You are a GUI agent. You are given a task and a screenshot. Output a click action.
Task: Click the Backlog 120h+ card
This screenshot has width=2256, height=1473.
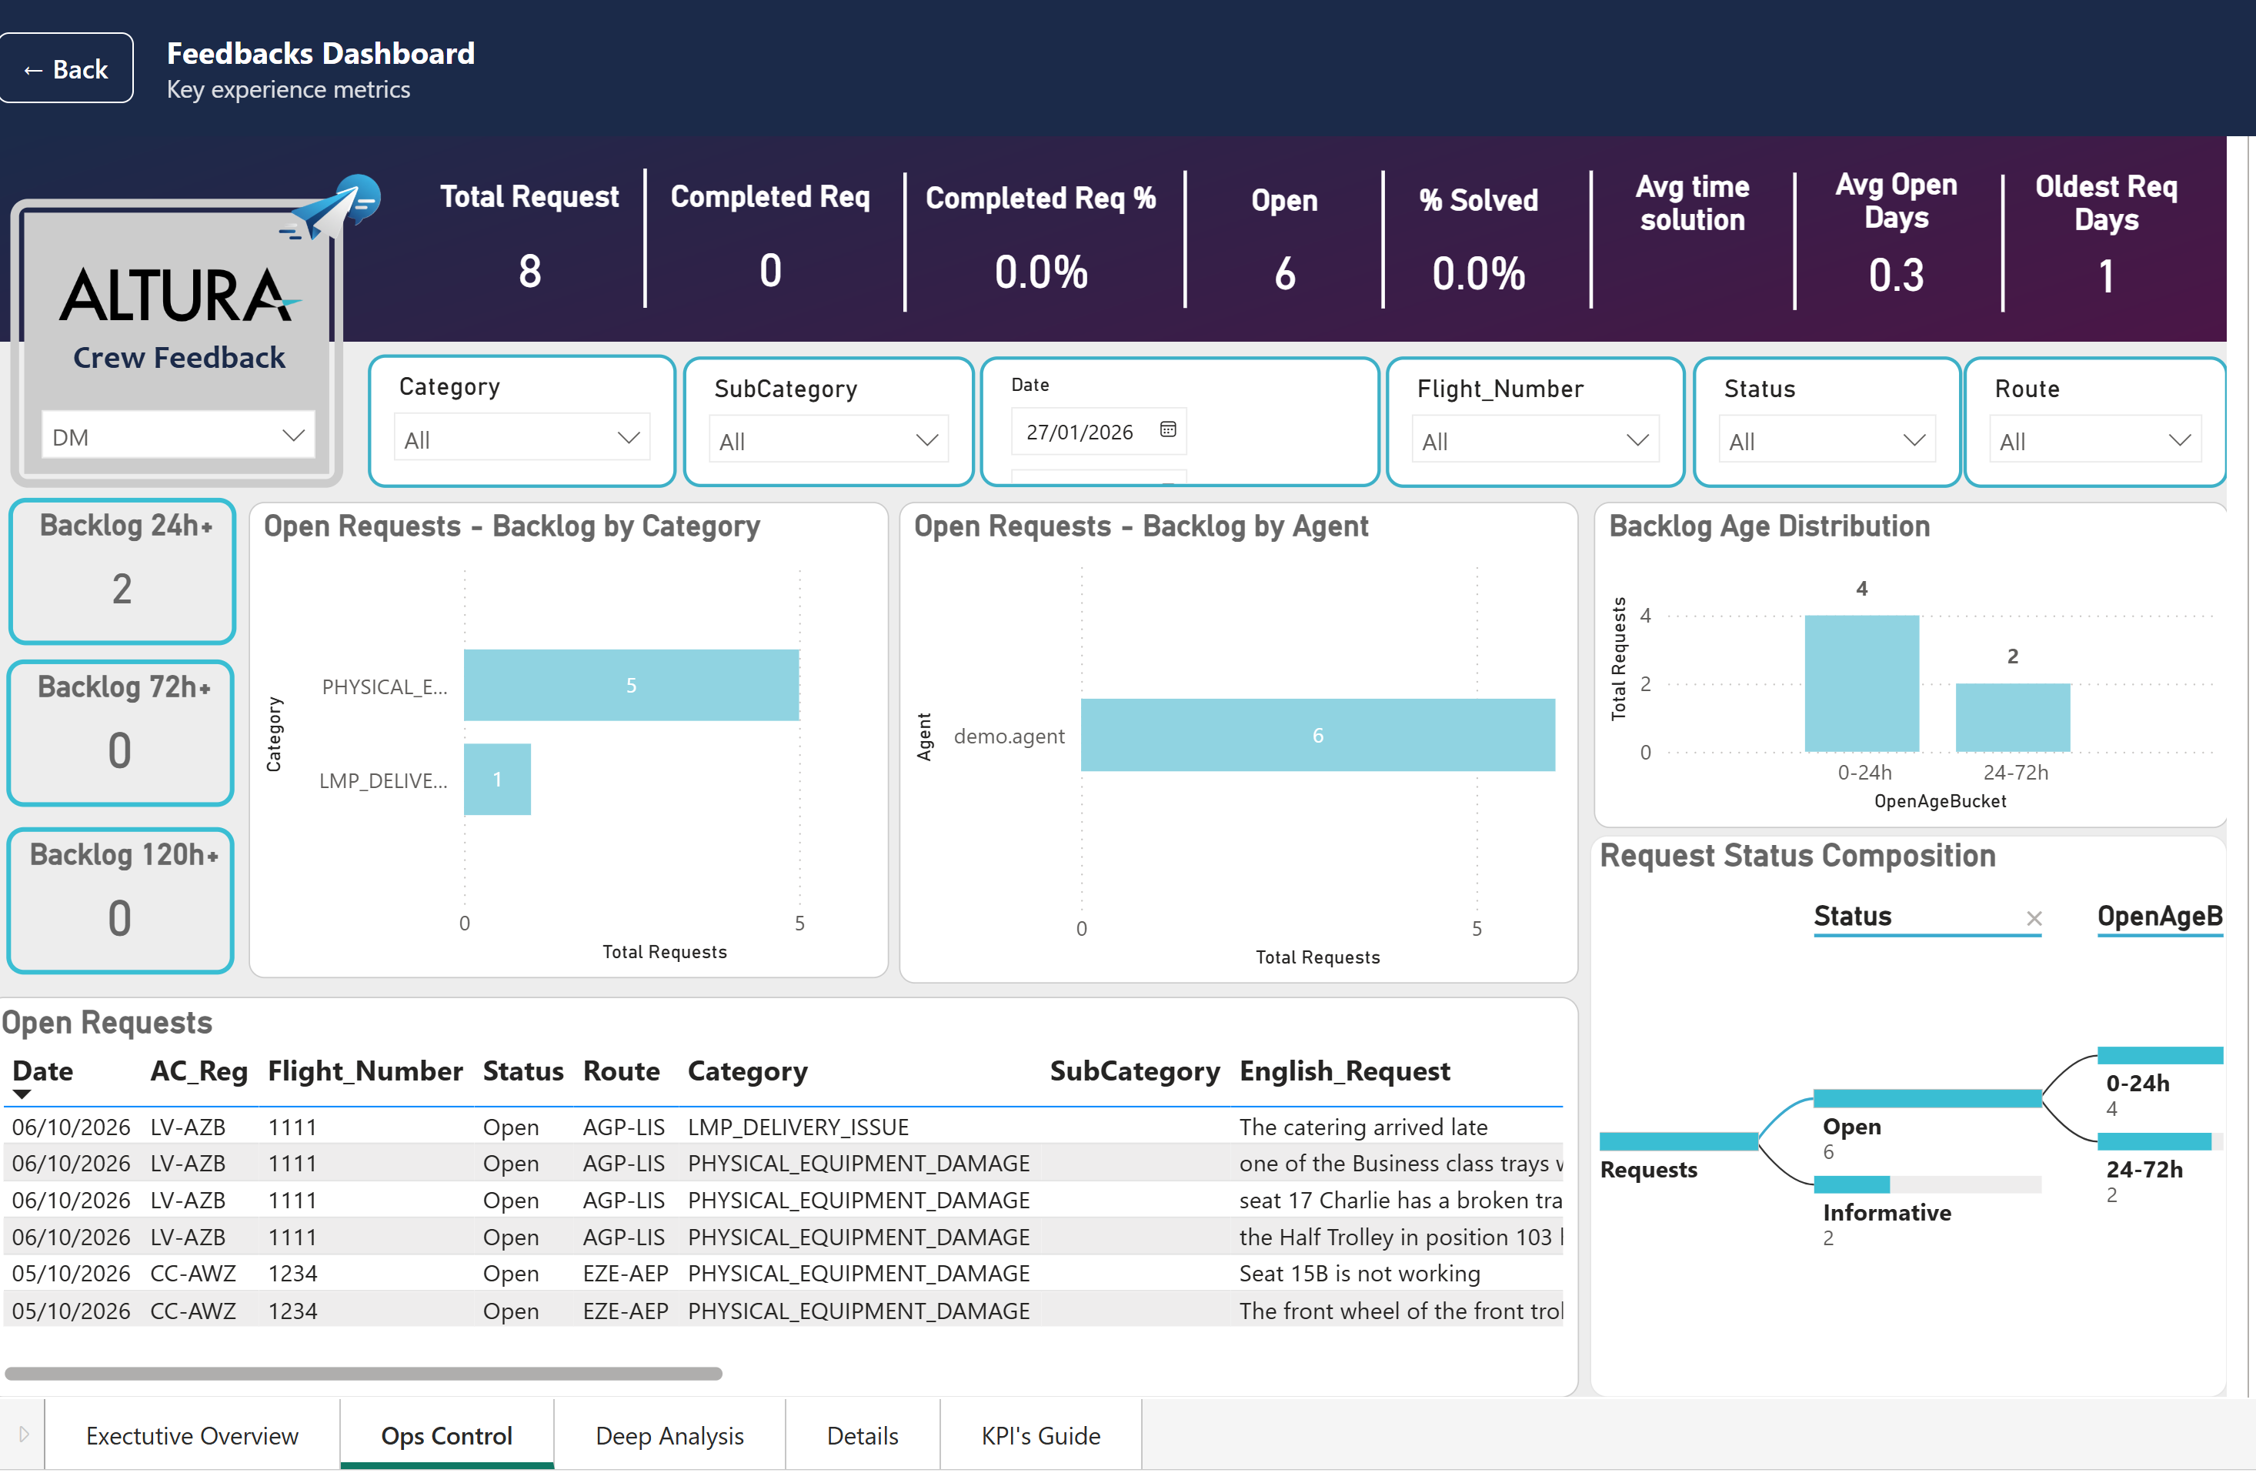click(120, 900)
